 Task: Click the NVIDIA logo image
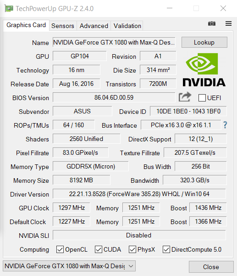(x=204, y=70)
